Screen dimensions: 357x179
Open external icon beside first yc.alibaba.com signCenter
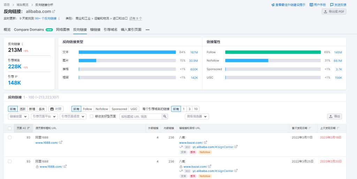[236, 147]
